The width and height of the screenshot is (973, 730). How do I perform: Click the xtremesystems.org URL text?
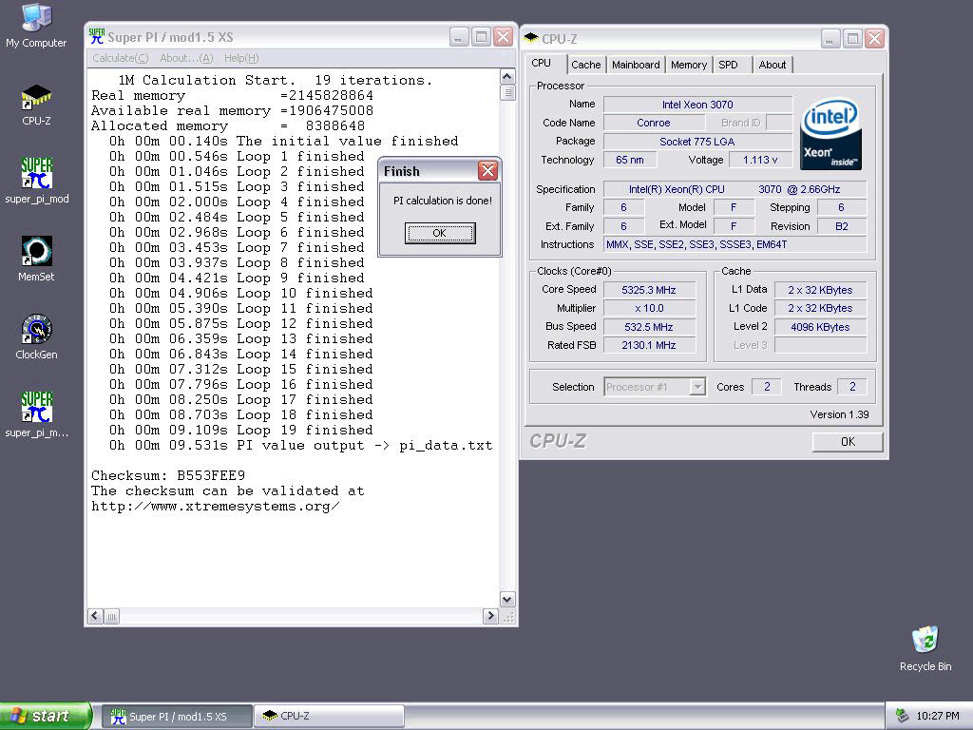[216, 507]
